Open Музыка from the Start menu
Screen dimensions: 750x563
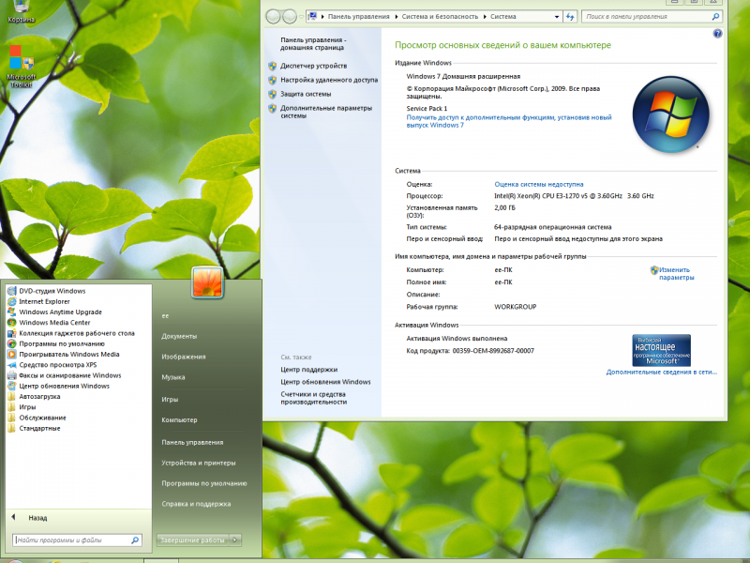coord(173,377)
